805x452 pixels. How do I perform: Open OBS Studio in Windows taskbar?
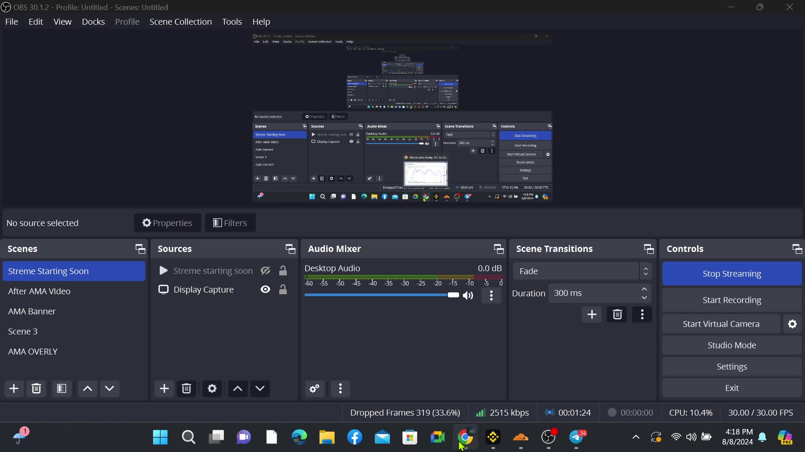pyautogui.click(x=548, y=437)
